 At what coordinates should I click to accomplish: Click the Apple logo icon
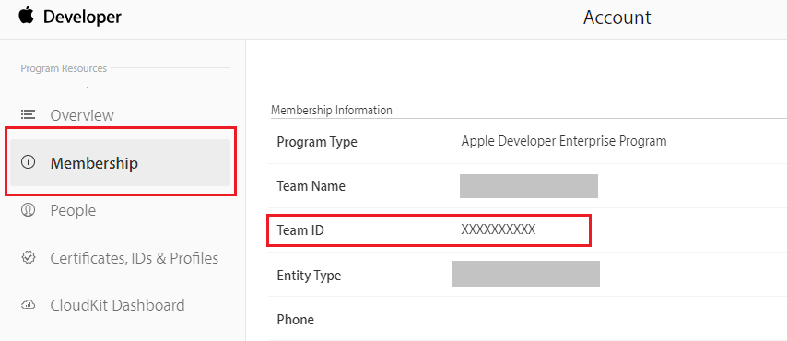point(28,16)
